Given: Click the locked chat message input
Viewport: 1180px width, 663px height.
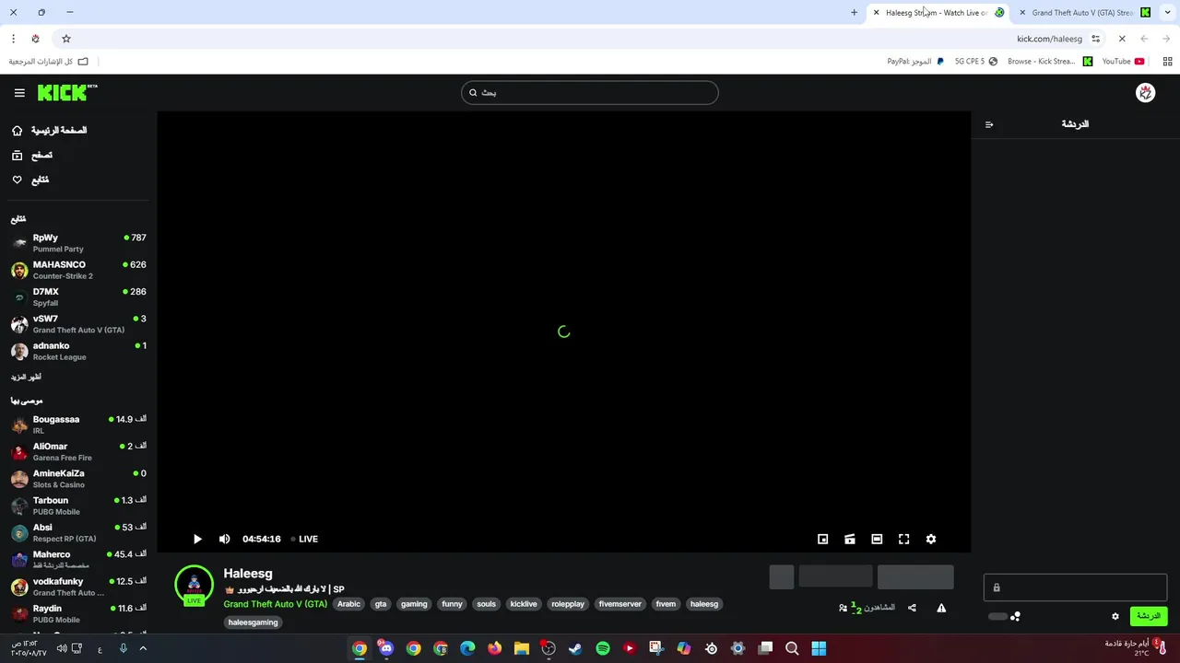Looking at the screenshot, I should click(1075, 587).
